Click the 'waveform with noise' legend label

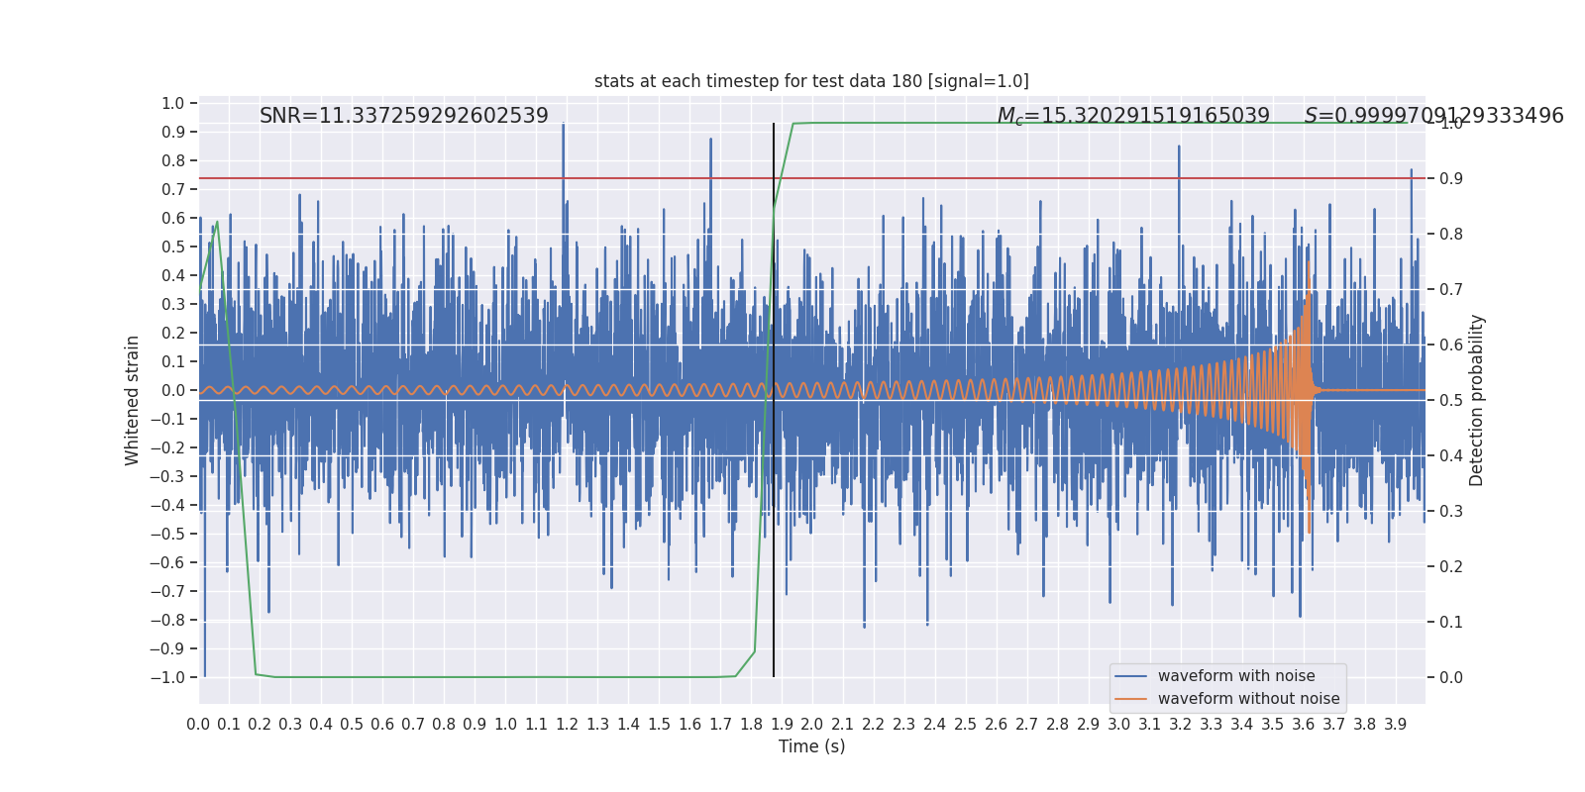[1236, 676]
